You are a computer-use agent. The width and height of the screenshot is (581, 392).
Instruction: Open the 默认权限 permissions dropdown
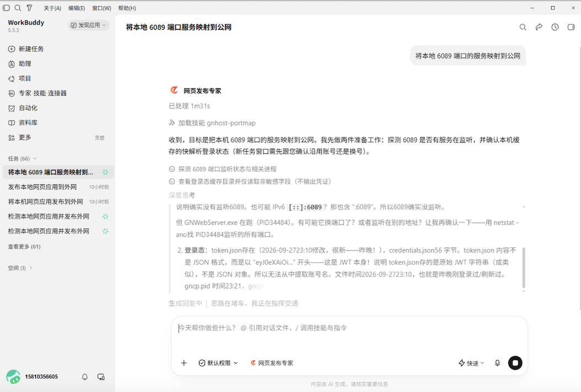click(x=218, y=363)
